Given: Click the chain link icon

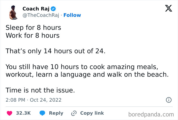Looking at the screenshot, I should click(74, 113).
